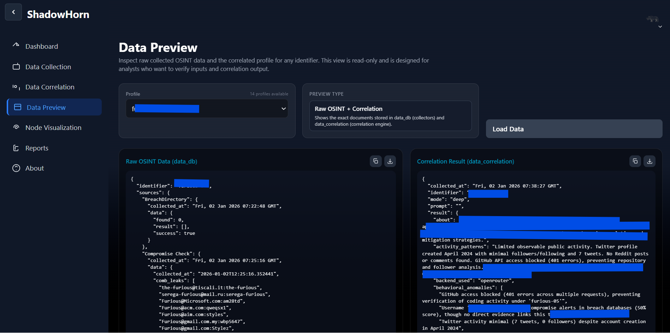Click the Data Correlation sidebar icon
Viewport: 670px width, 333px height.
[16, 87]
